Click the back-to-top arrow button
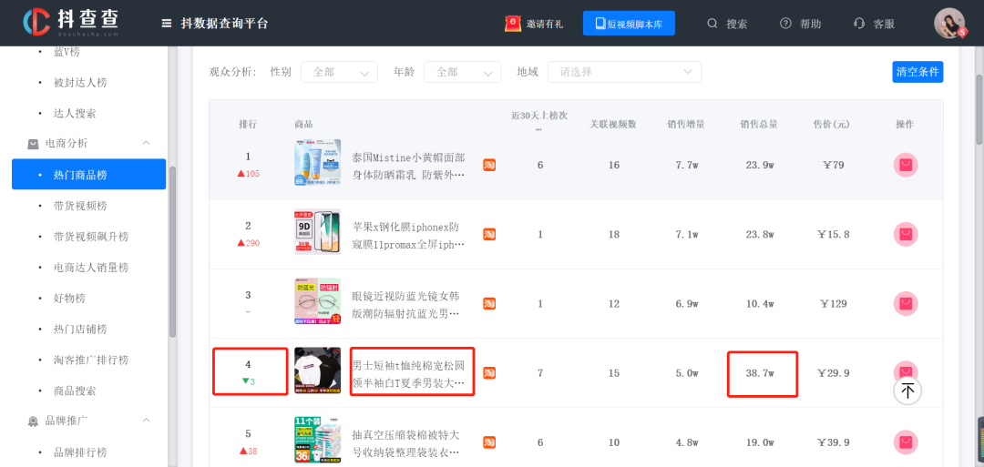 coord(907,391)
